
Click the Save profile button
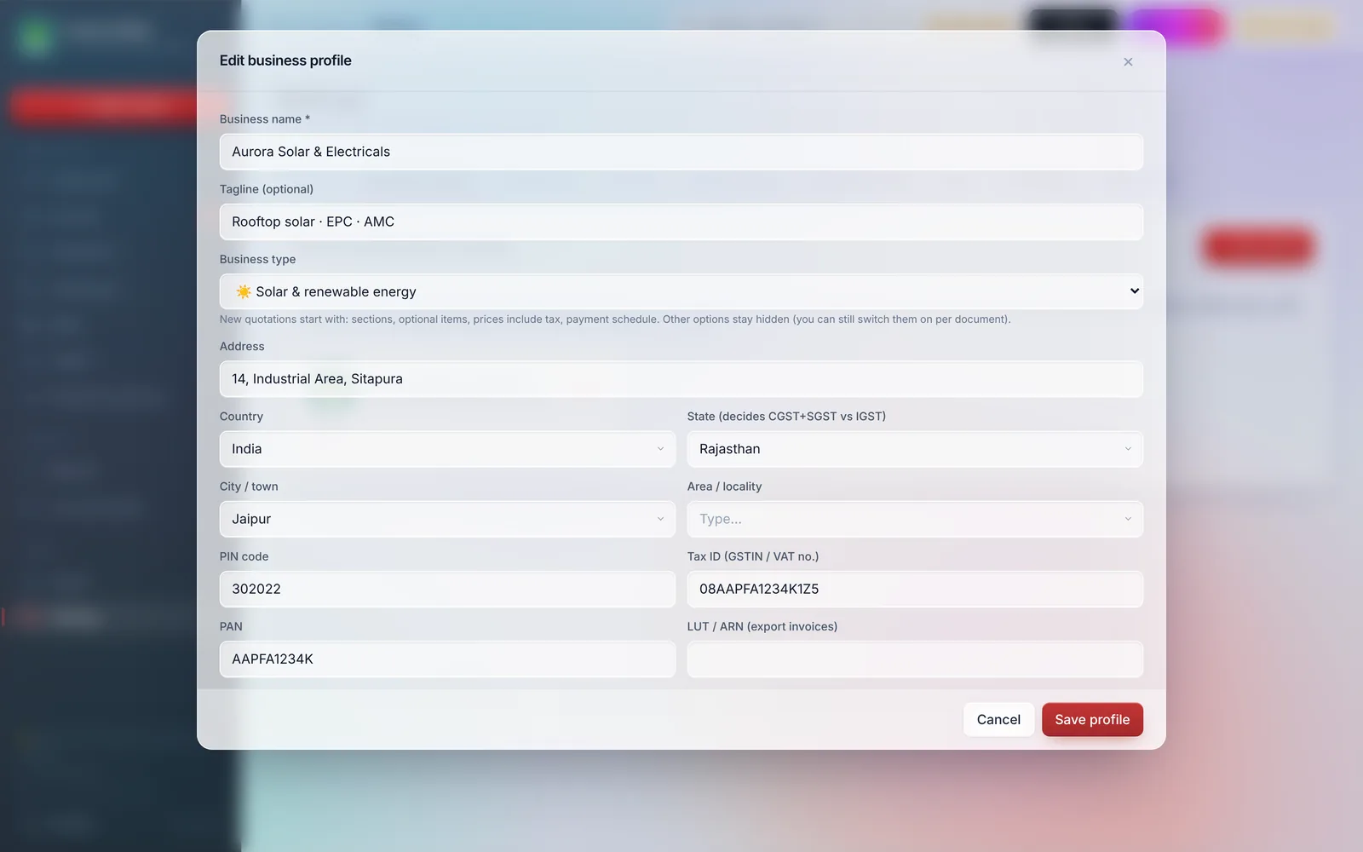pos(1092,719)
